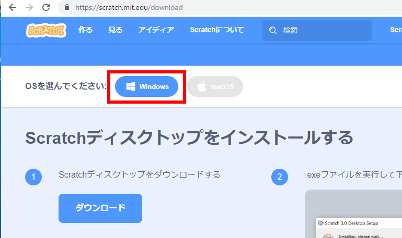Open the 見る menu item
402x238 pixels.
tap(116, 30)
